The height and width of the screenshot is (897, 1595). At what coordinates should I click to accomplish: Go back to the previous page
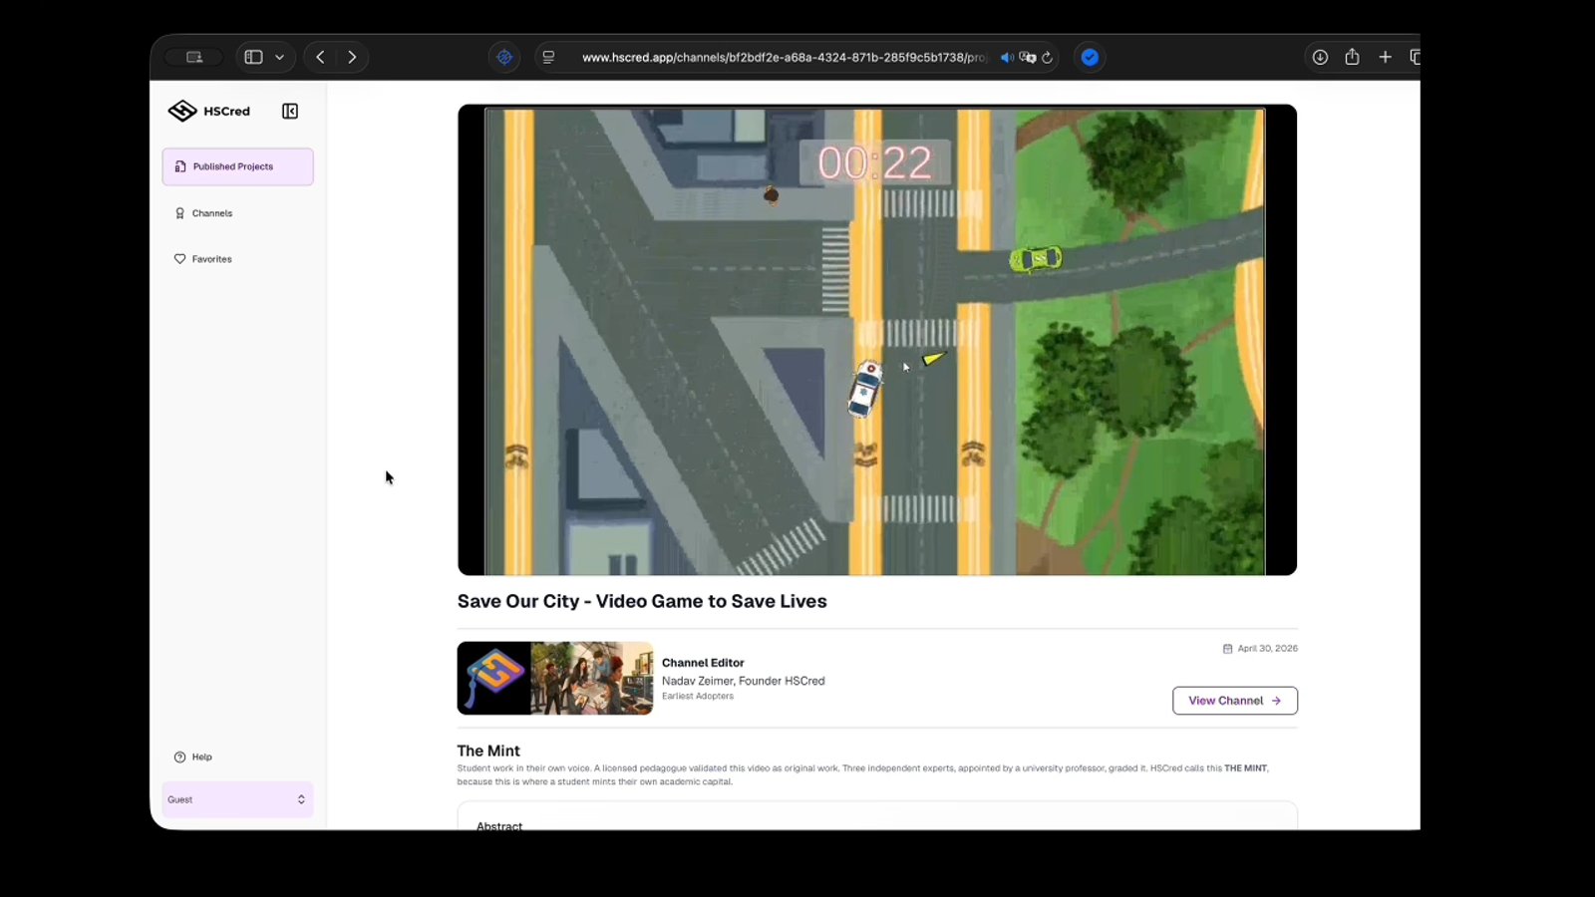pyautogui.click(x=320, y=57)
